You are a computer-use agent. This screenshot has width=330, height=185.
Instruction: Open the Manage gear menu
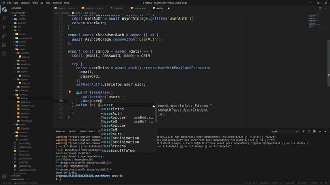4,176
